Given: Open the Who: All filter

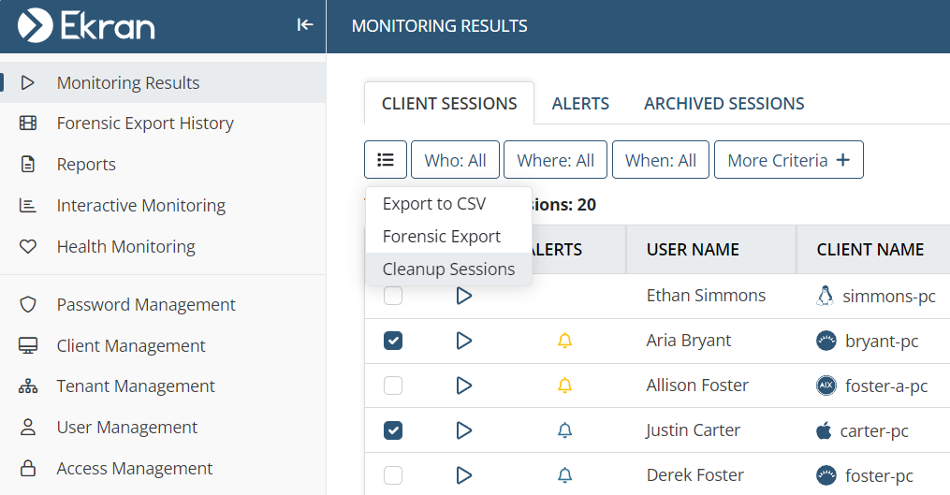Looking at the screenshot, I should click(x=455, y=160).
